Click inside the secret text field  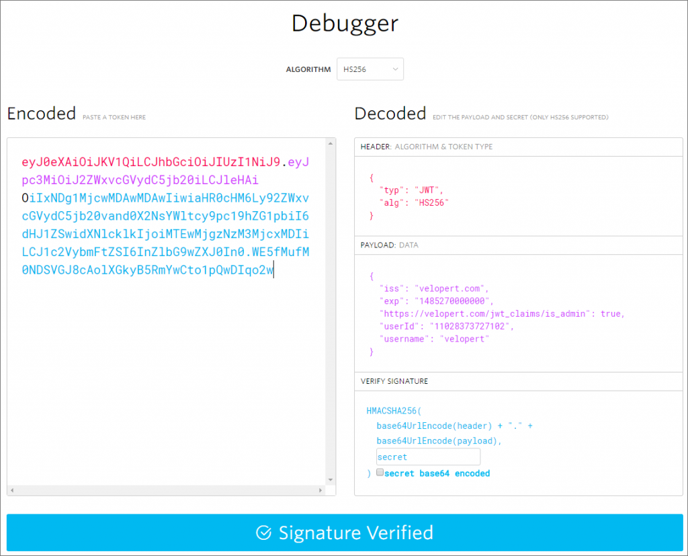pos(428,456)
